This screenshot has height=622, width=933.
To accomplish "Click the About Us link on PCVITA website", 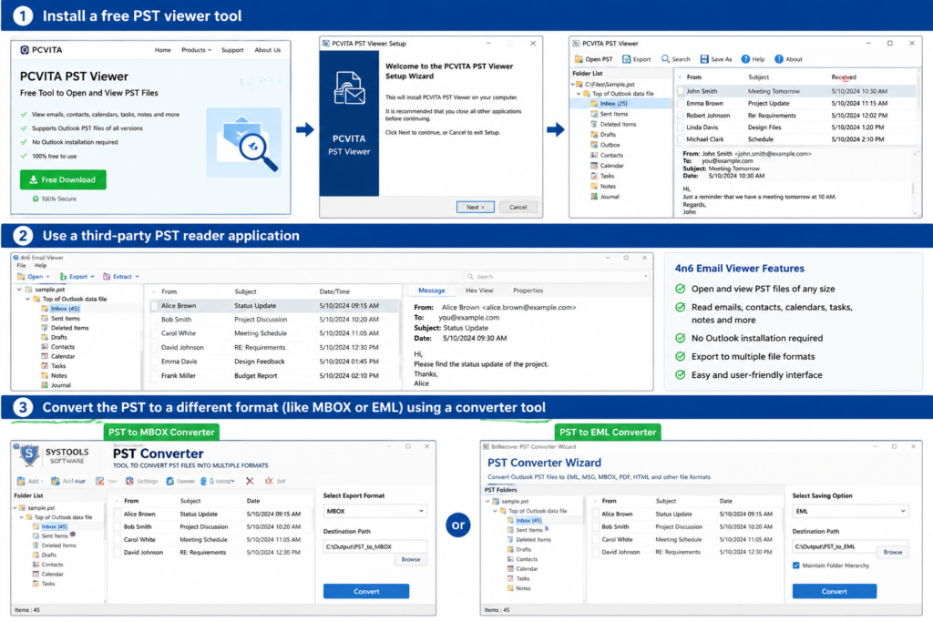I will (x=268, y=50).
